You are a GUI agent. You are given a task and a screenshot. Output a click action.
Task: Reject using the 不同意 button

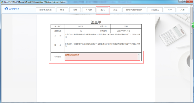pyautogui.click(x=89, y=10)
